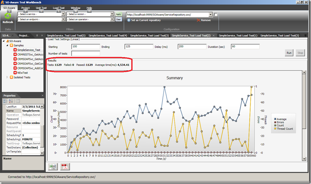
Task: Click the Isolated Tests folder icon
Action: point(11,77)
